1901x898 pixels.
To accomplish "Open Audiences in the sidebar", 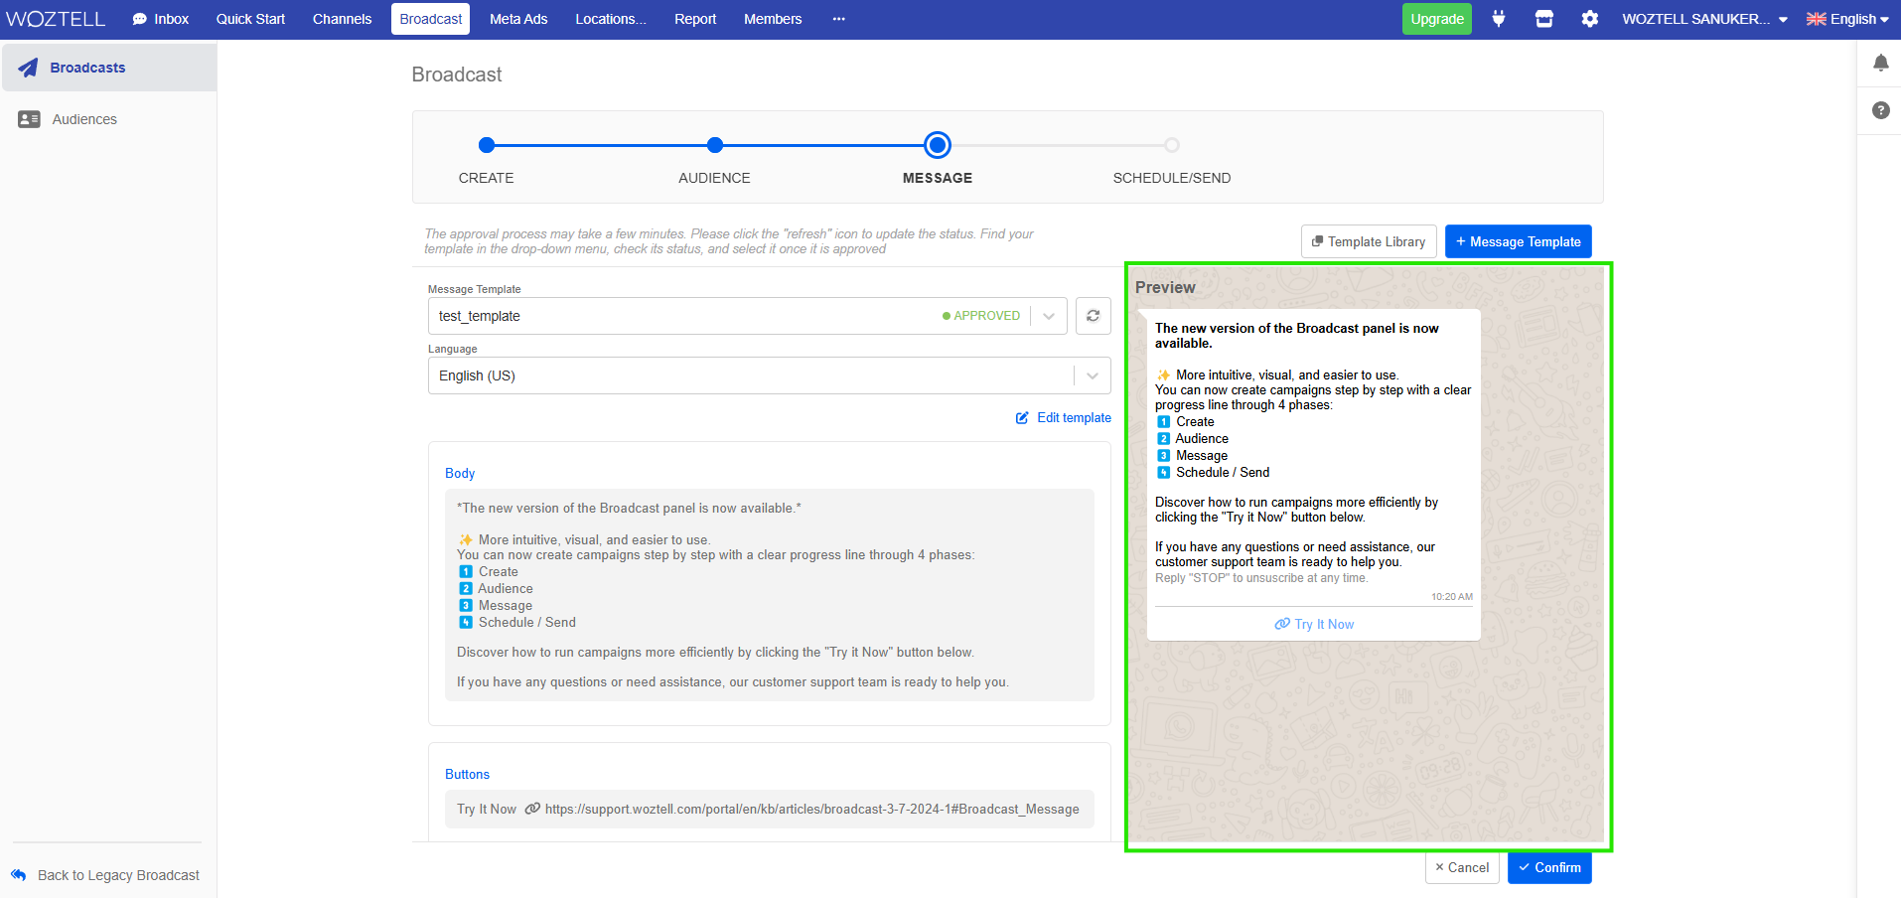I will click(108, 119).
